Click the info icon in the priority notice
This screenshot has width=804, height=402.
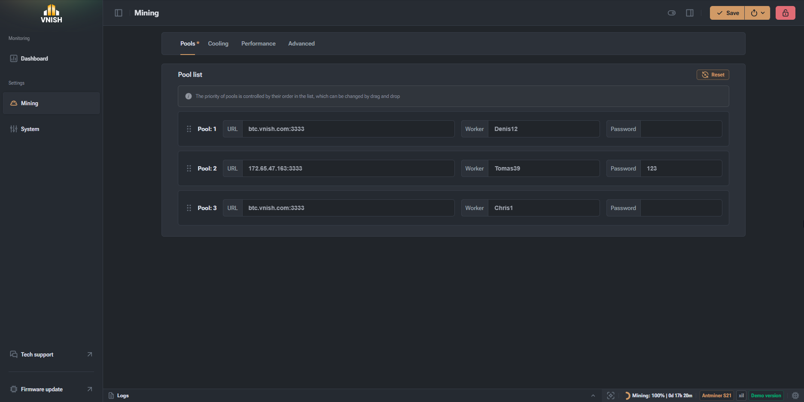click(188, 96)
